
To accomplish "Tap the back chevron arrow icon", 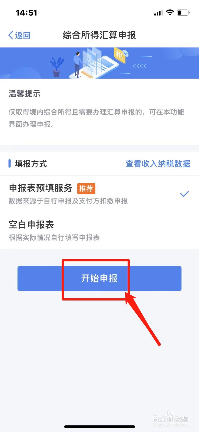I will click(11, 35).
